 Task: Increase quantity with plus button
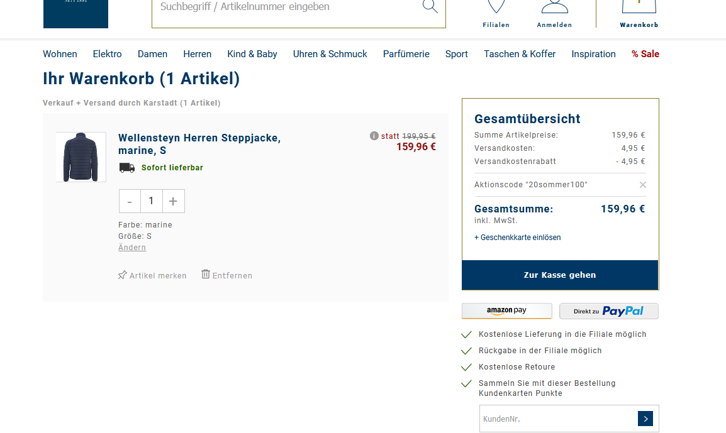173,201
